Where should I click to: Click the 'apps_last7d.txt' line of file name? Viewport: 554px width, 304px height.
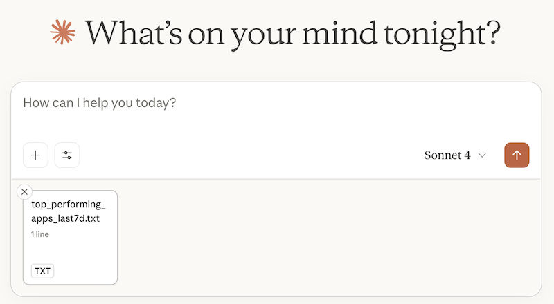[x=65, y=218]
